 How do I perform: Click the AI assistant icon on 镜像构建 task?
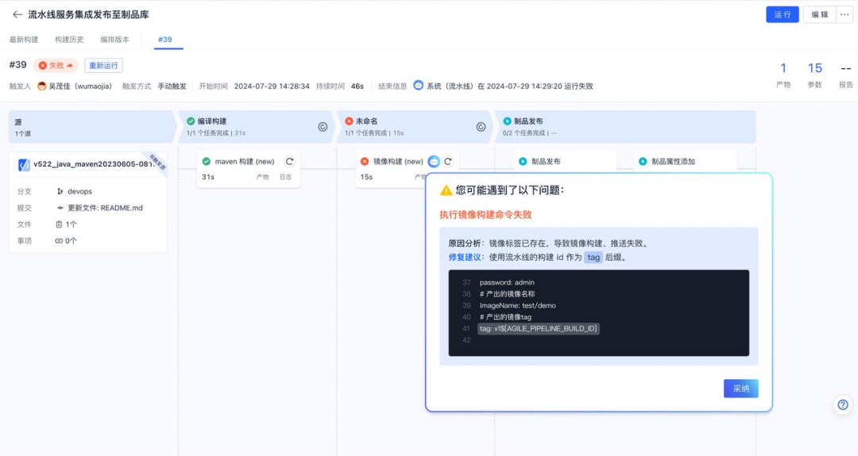click(x=434, y=161)
